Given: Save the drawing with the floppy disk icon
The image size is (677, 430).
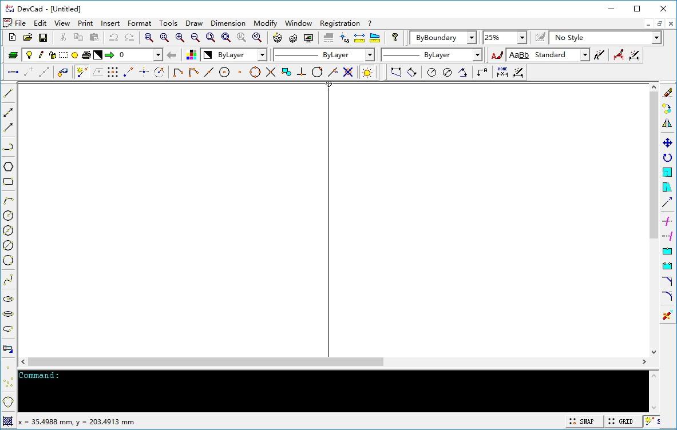Looking at the screenshot, I should [43, 38].
